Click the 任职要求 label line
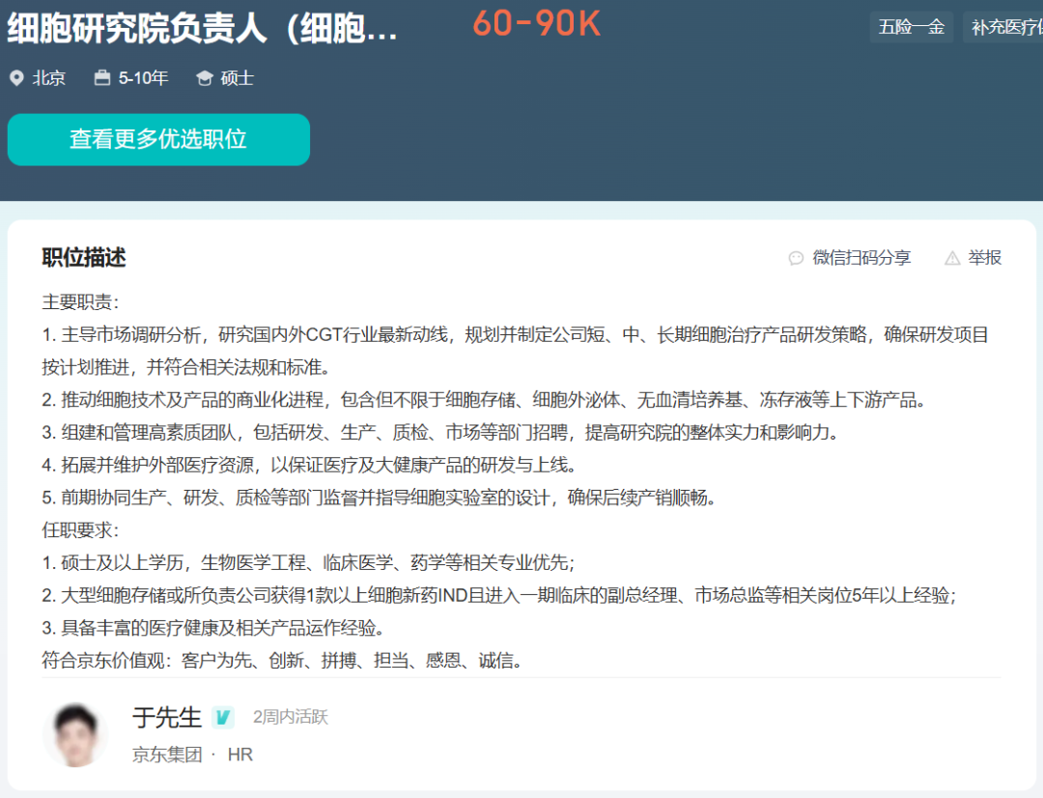1043x798 pixels. 80,530
